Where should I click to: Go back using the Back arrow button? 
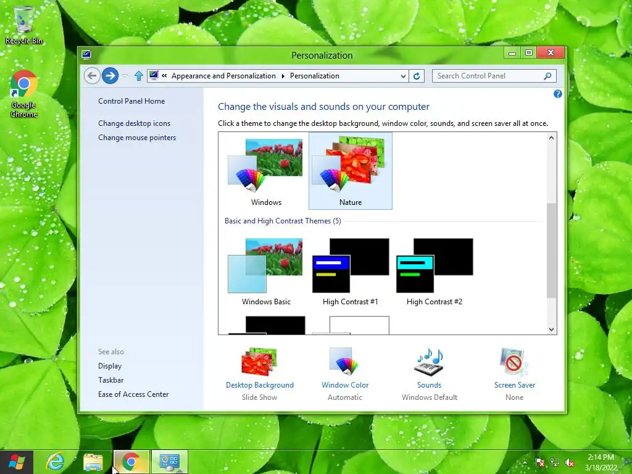click(92, 76)
